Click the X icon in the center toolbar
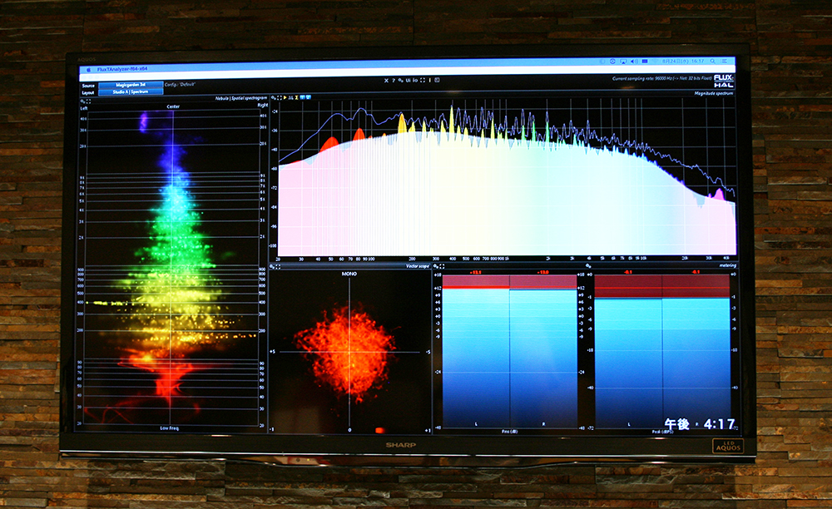This screenshot has width=832, height=509. (385, 81)
